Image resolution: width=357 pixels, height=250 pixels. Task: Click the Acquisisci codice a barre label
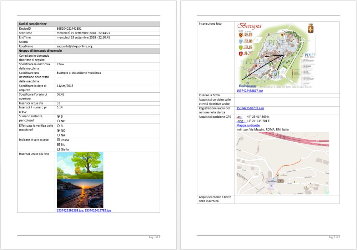pyautogui.click(x=215, y=199)
